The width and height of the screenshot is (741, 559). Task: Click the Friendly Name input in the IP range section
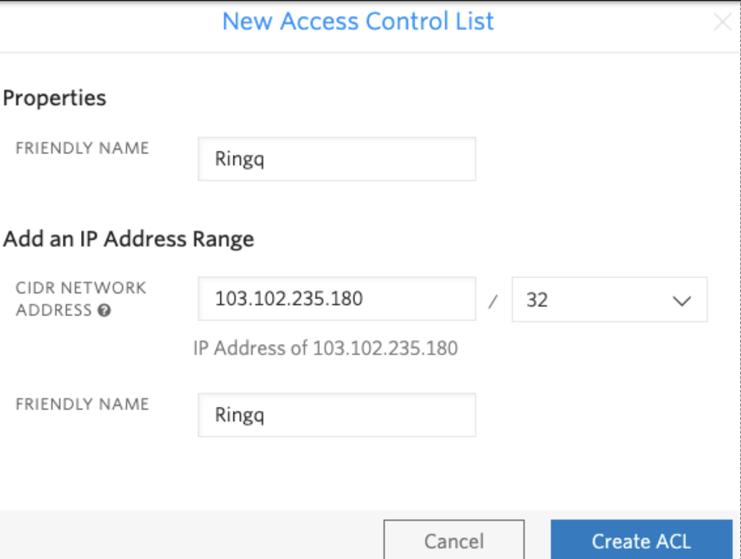pos(336,415)
